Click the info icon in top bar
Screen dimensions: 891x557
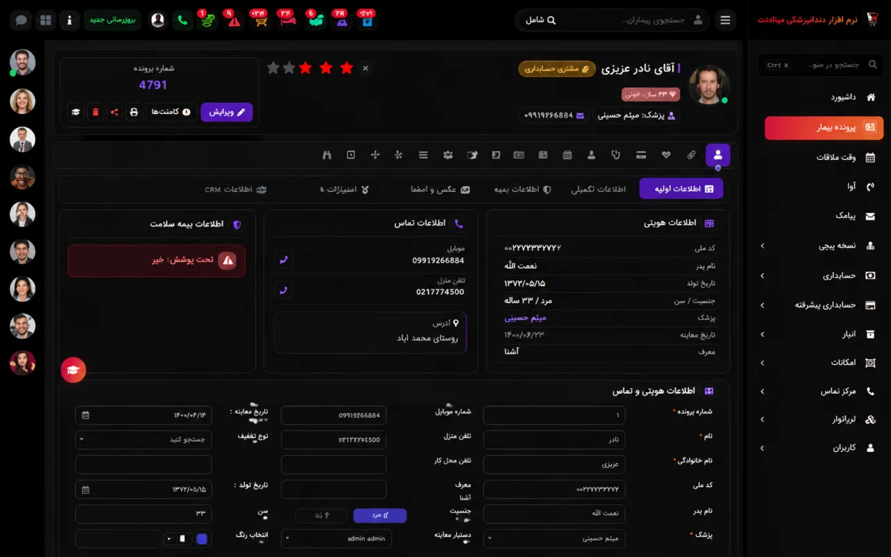tap(70, 20)
